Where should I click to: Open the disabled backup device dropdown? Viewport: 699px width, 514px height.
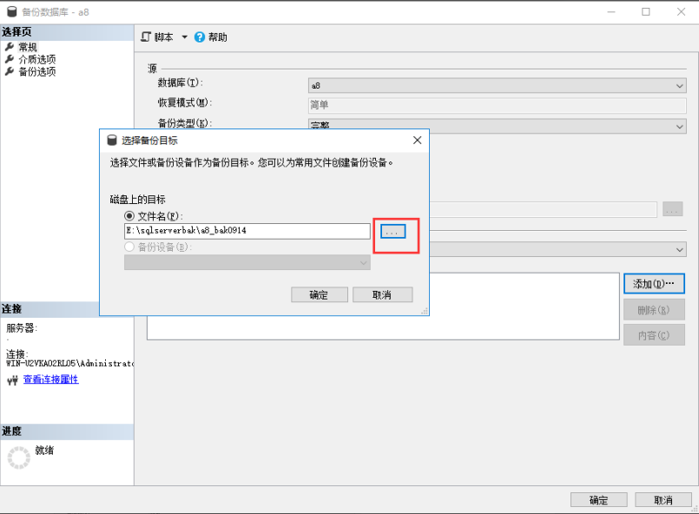click(x=247, y=262)
